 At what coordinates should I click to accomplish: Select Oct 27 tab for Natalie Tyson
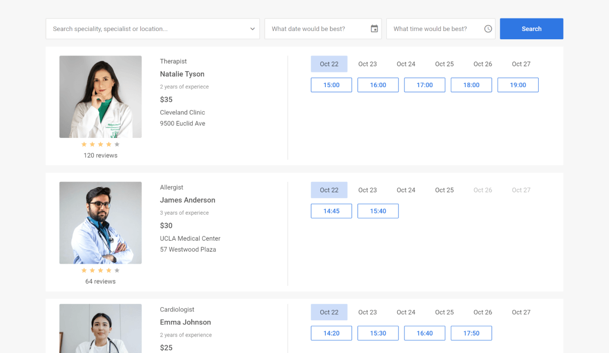pos(521,64)
